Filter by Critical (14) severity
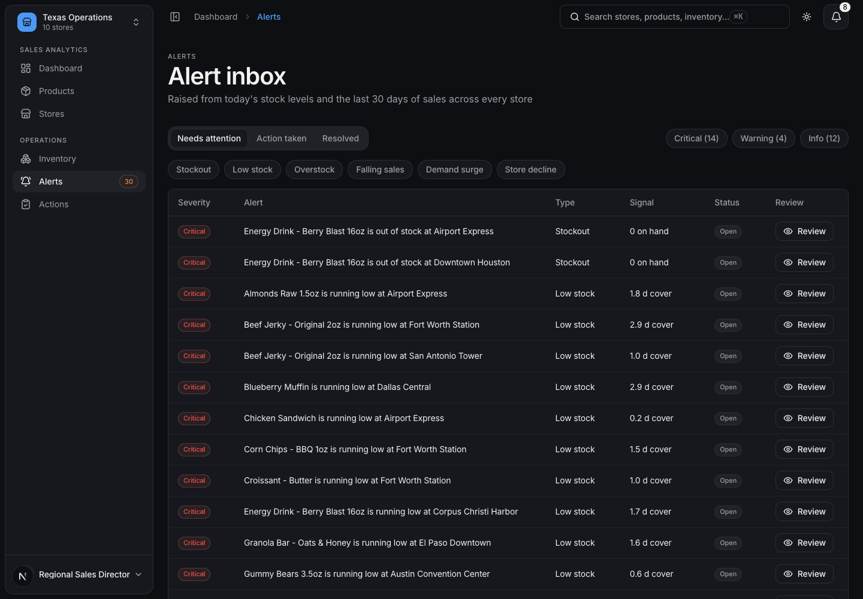 click(x=696, y=138)
